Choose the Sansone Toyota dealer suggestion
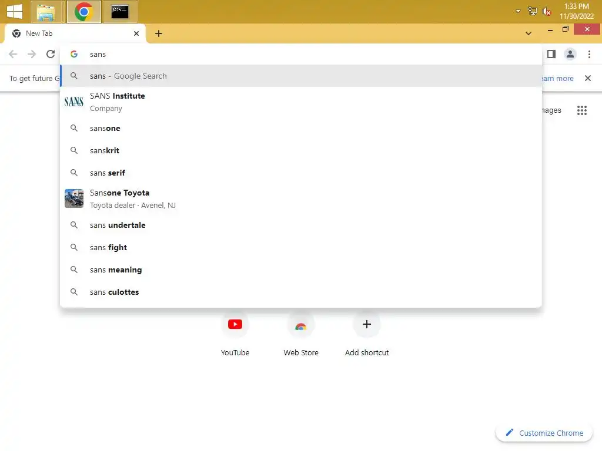Image resolution: width=602 pixels, height=451 pixels. click(301, 198)
